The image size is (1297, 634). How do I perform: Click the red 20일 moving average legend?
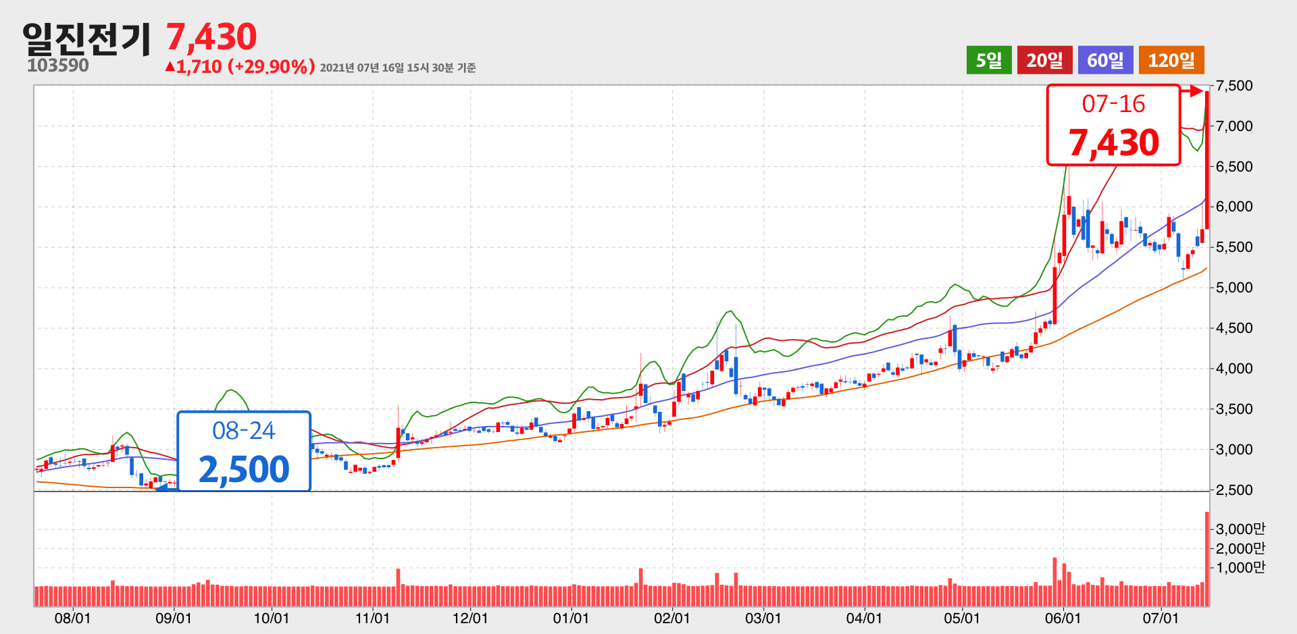click(1045, 60)
